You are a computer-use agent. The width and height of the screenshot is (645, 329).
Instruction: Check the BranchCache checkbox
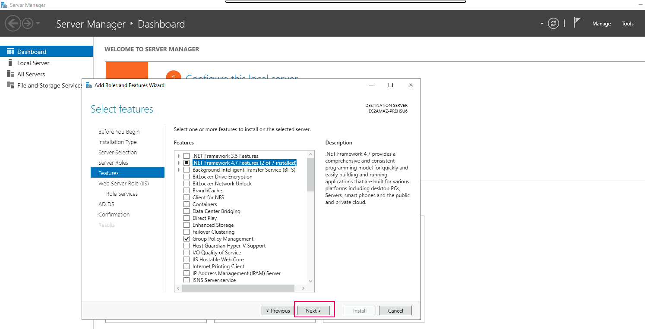pyautogui.click(x=187, y=190)
